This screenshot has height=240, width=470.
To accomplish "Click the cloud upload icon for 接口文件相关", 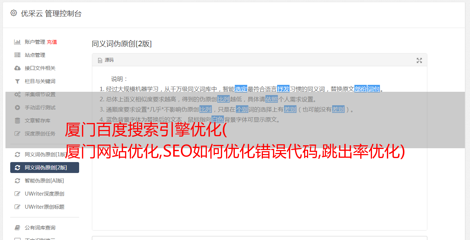I will (17, 68).
